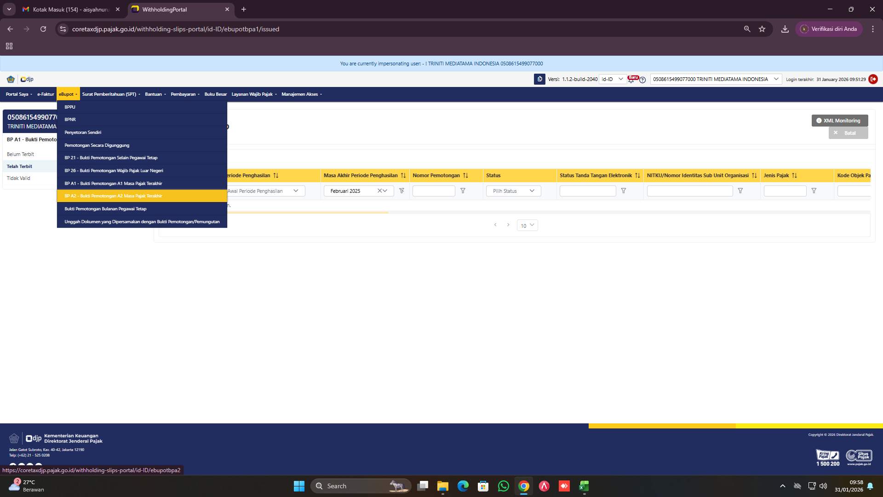The height and width of the screenshot is (497, 883).
Task: Open the Pilih Status dropdown
Action: click(x=513, y=191)
